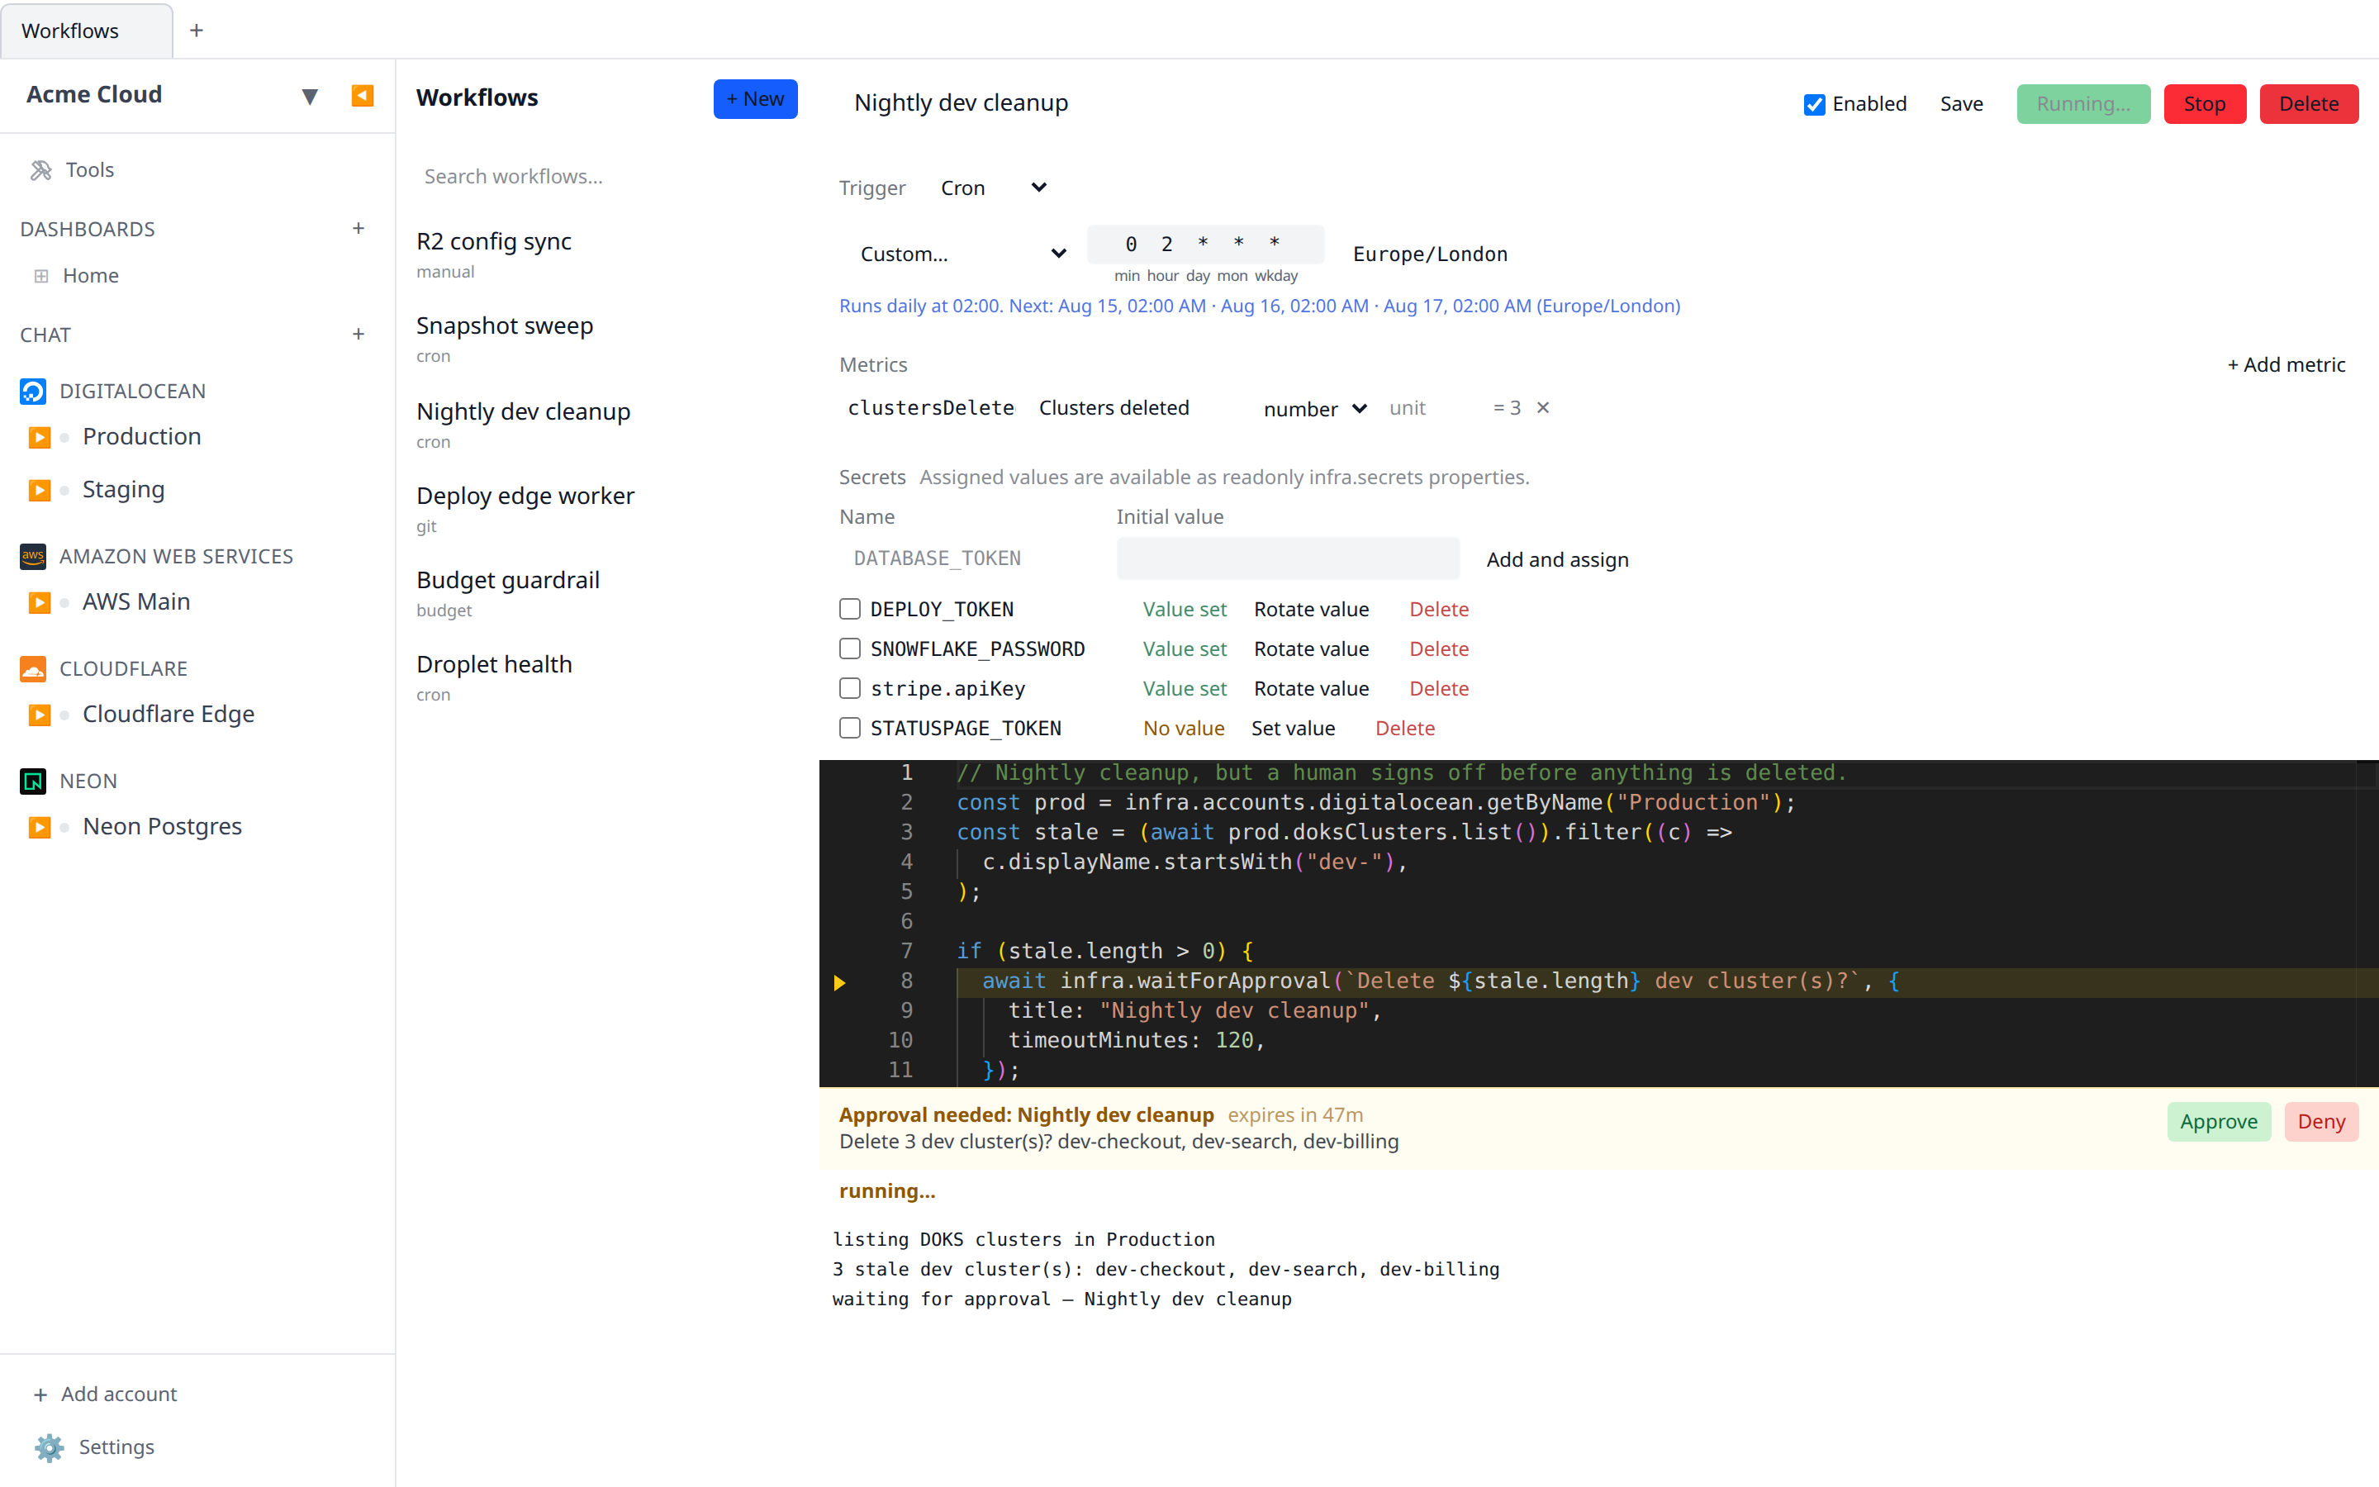Select the Nightly dev cleanup workflow
The image size is (2379, 1487).
605,424
